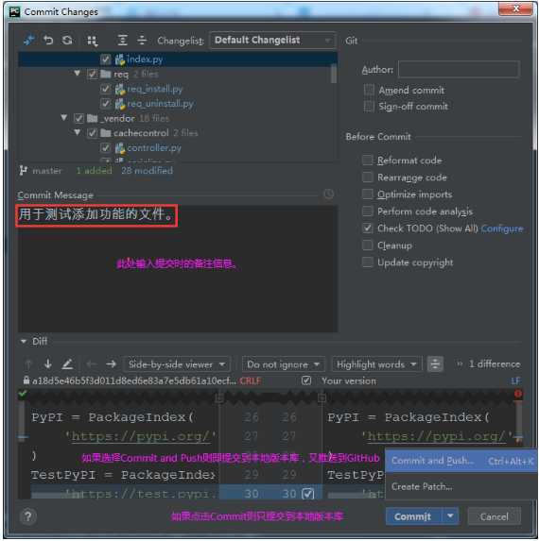
Task: Click the Refresh changes icon
Action: (x=67, y=41)
